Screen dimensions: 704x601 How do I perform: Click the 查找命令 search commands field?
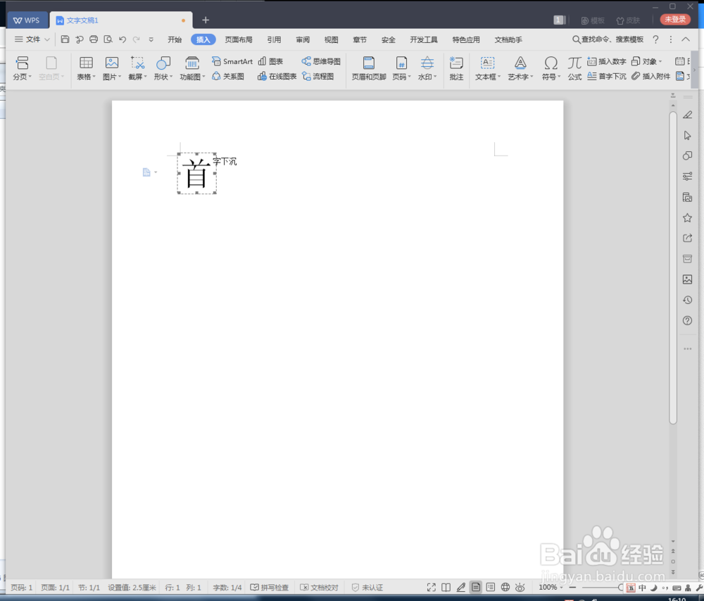coord(608,39)
